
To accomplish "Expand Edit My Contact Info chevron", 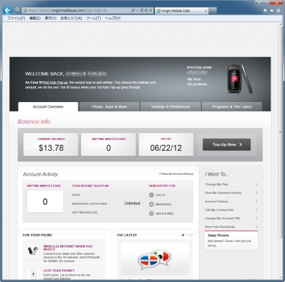I will 256,210.
